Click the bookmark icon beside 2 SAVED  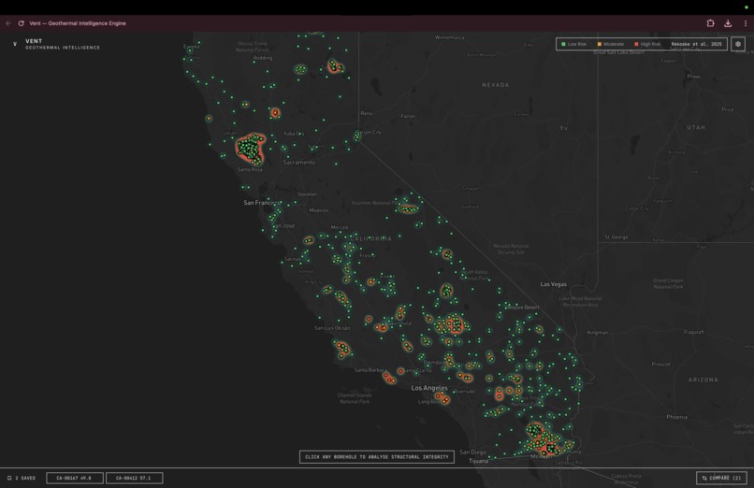click(9, 478)
